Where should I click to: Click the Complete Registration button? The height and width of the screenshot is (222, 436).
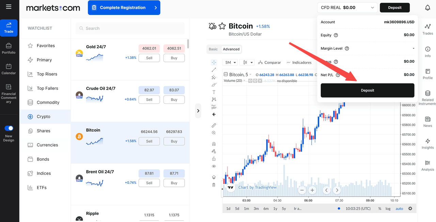(x=124, y=7)
